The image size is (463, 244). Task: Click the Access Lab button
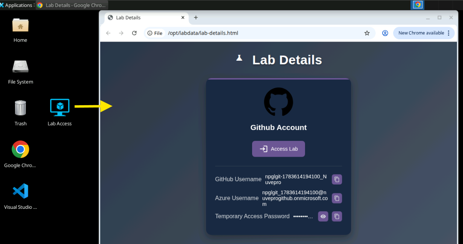pos(278,149)
